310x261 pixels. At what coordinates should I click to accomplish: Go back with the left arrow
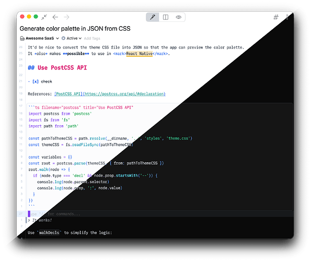[55, 17]
